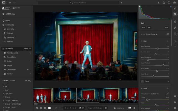Click Copy Edit Settings

[x=95, y=108]
